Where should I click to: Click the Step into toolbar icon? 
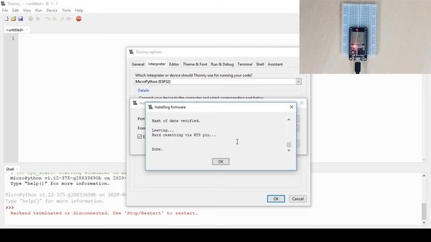point(55,19)
